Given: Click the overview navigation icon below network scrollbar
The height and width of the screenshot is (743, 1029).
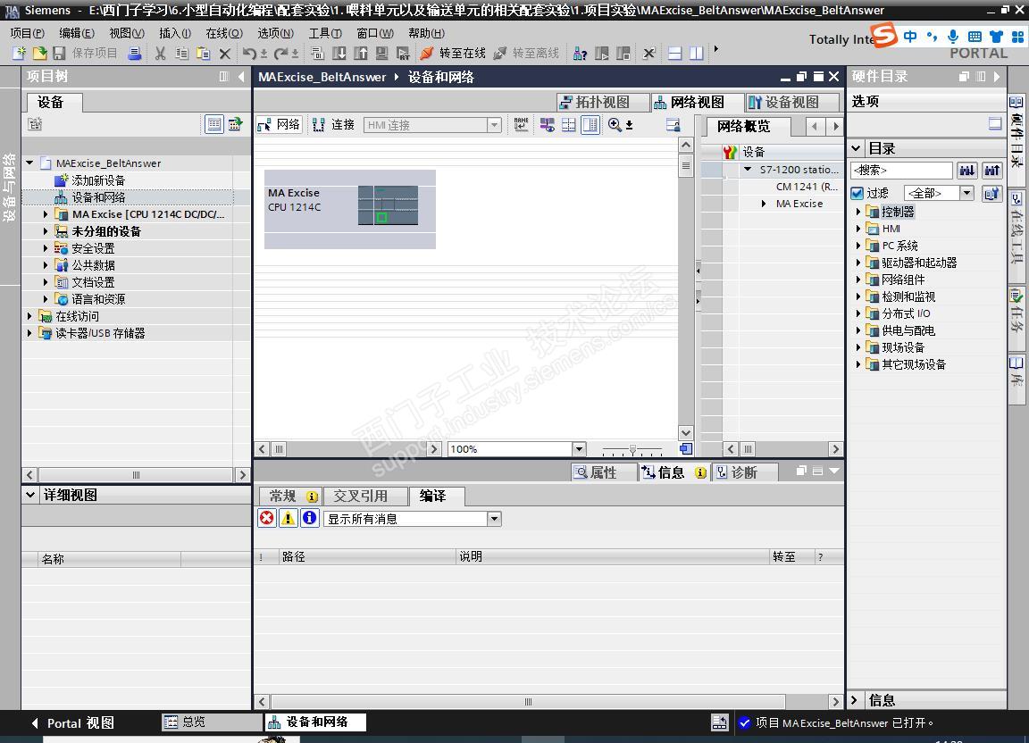Looking at the screenshot, I should tap(686, 449).
